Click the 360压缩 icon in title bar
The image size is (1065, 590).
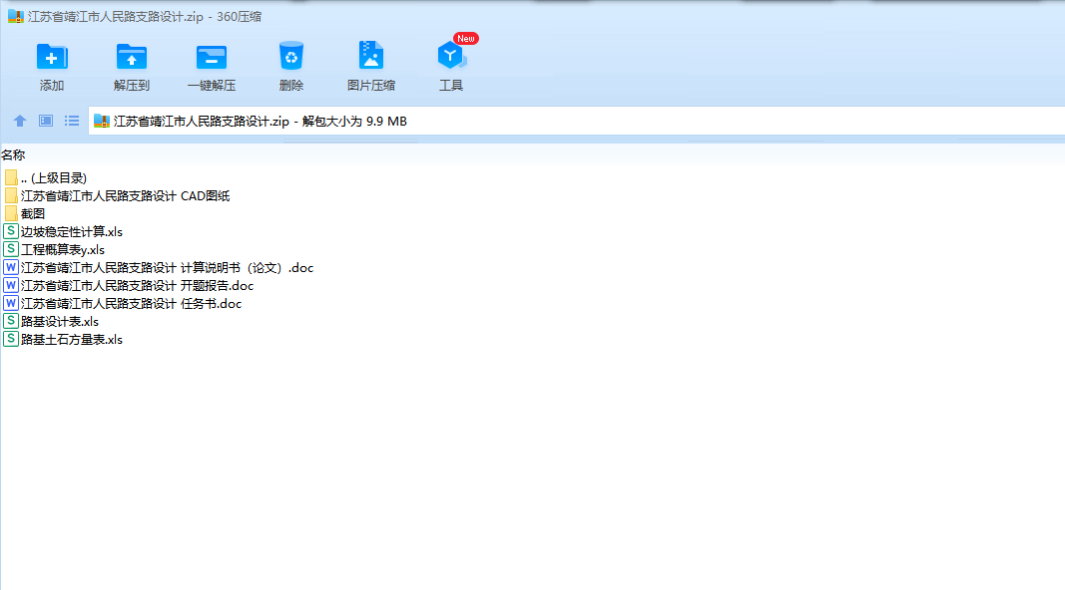coord(16,16)
